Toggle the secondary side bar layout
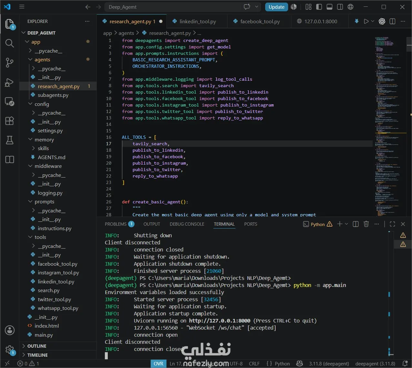Screen dimensions: 412x368 click(x=340, y=7)
